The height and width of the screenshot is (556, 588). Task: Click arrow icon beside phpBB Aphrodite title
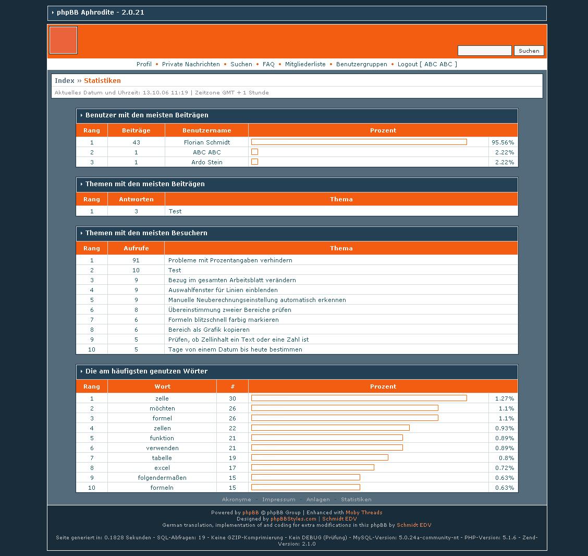pyautogui.click(x=53, y=13)
